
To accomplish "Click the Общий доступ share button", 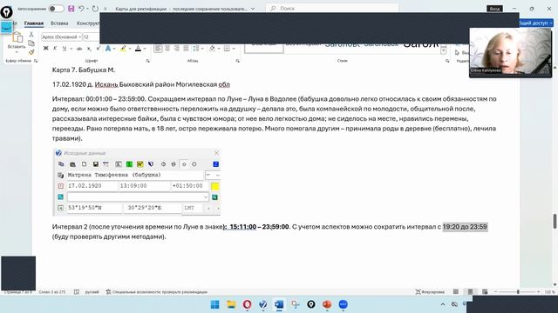I will [x=535, y=23].
